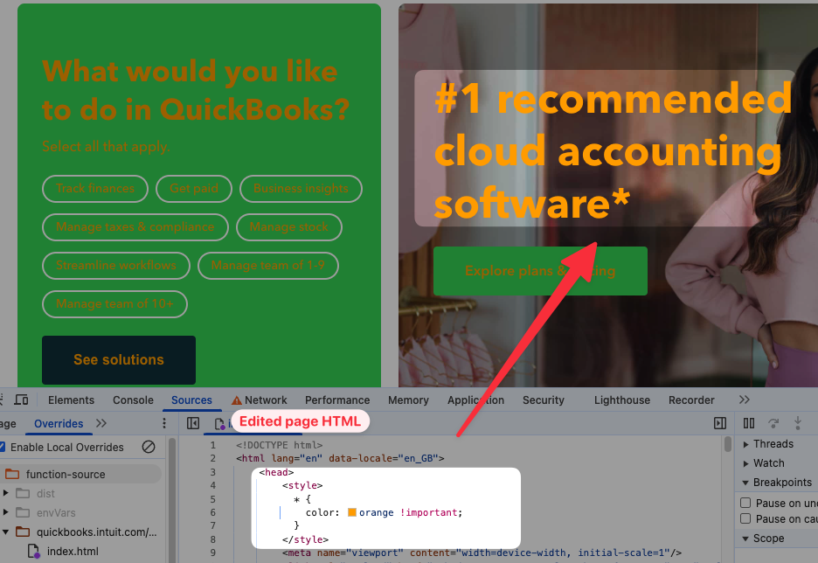The image size is (818, 563).
Task: Select the Get paid option
Action: coord(193,188)
